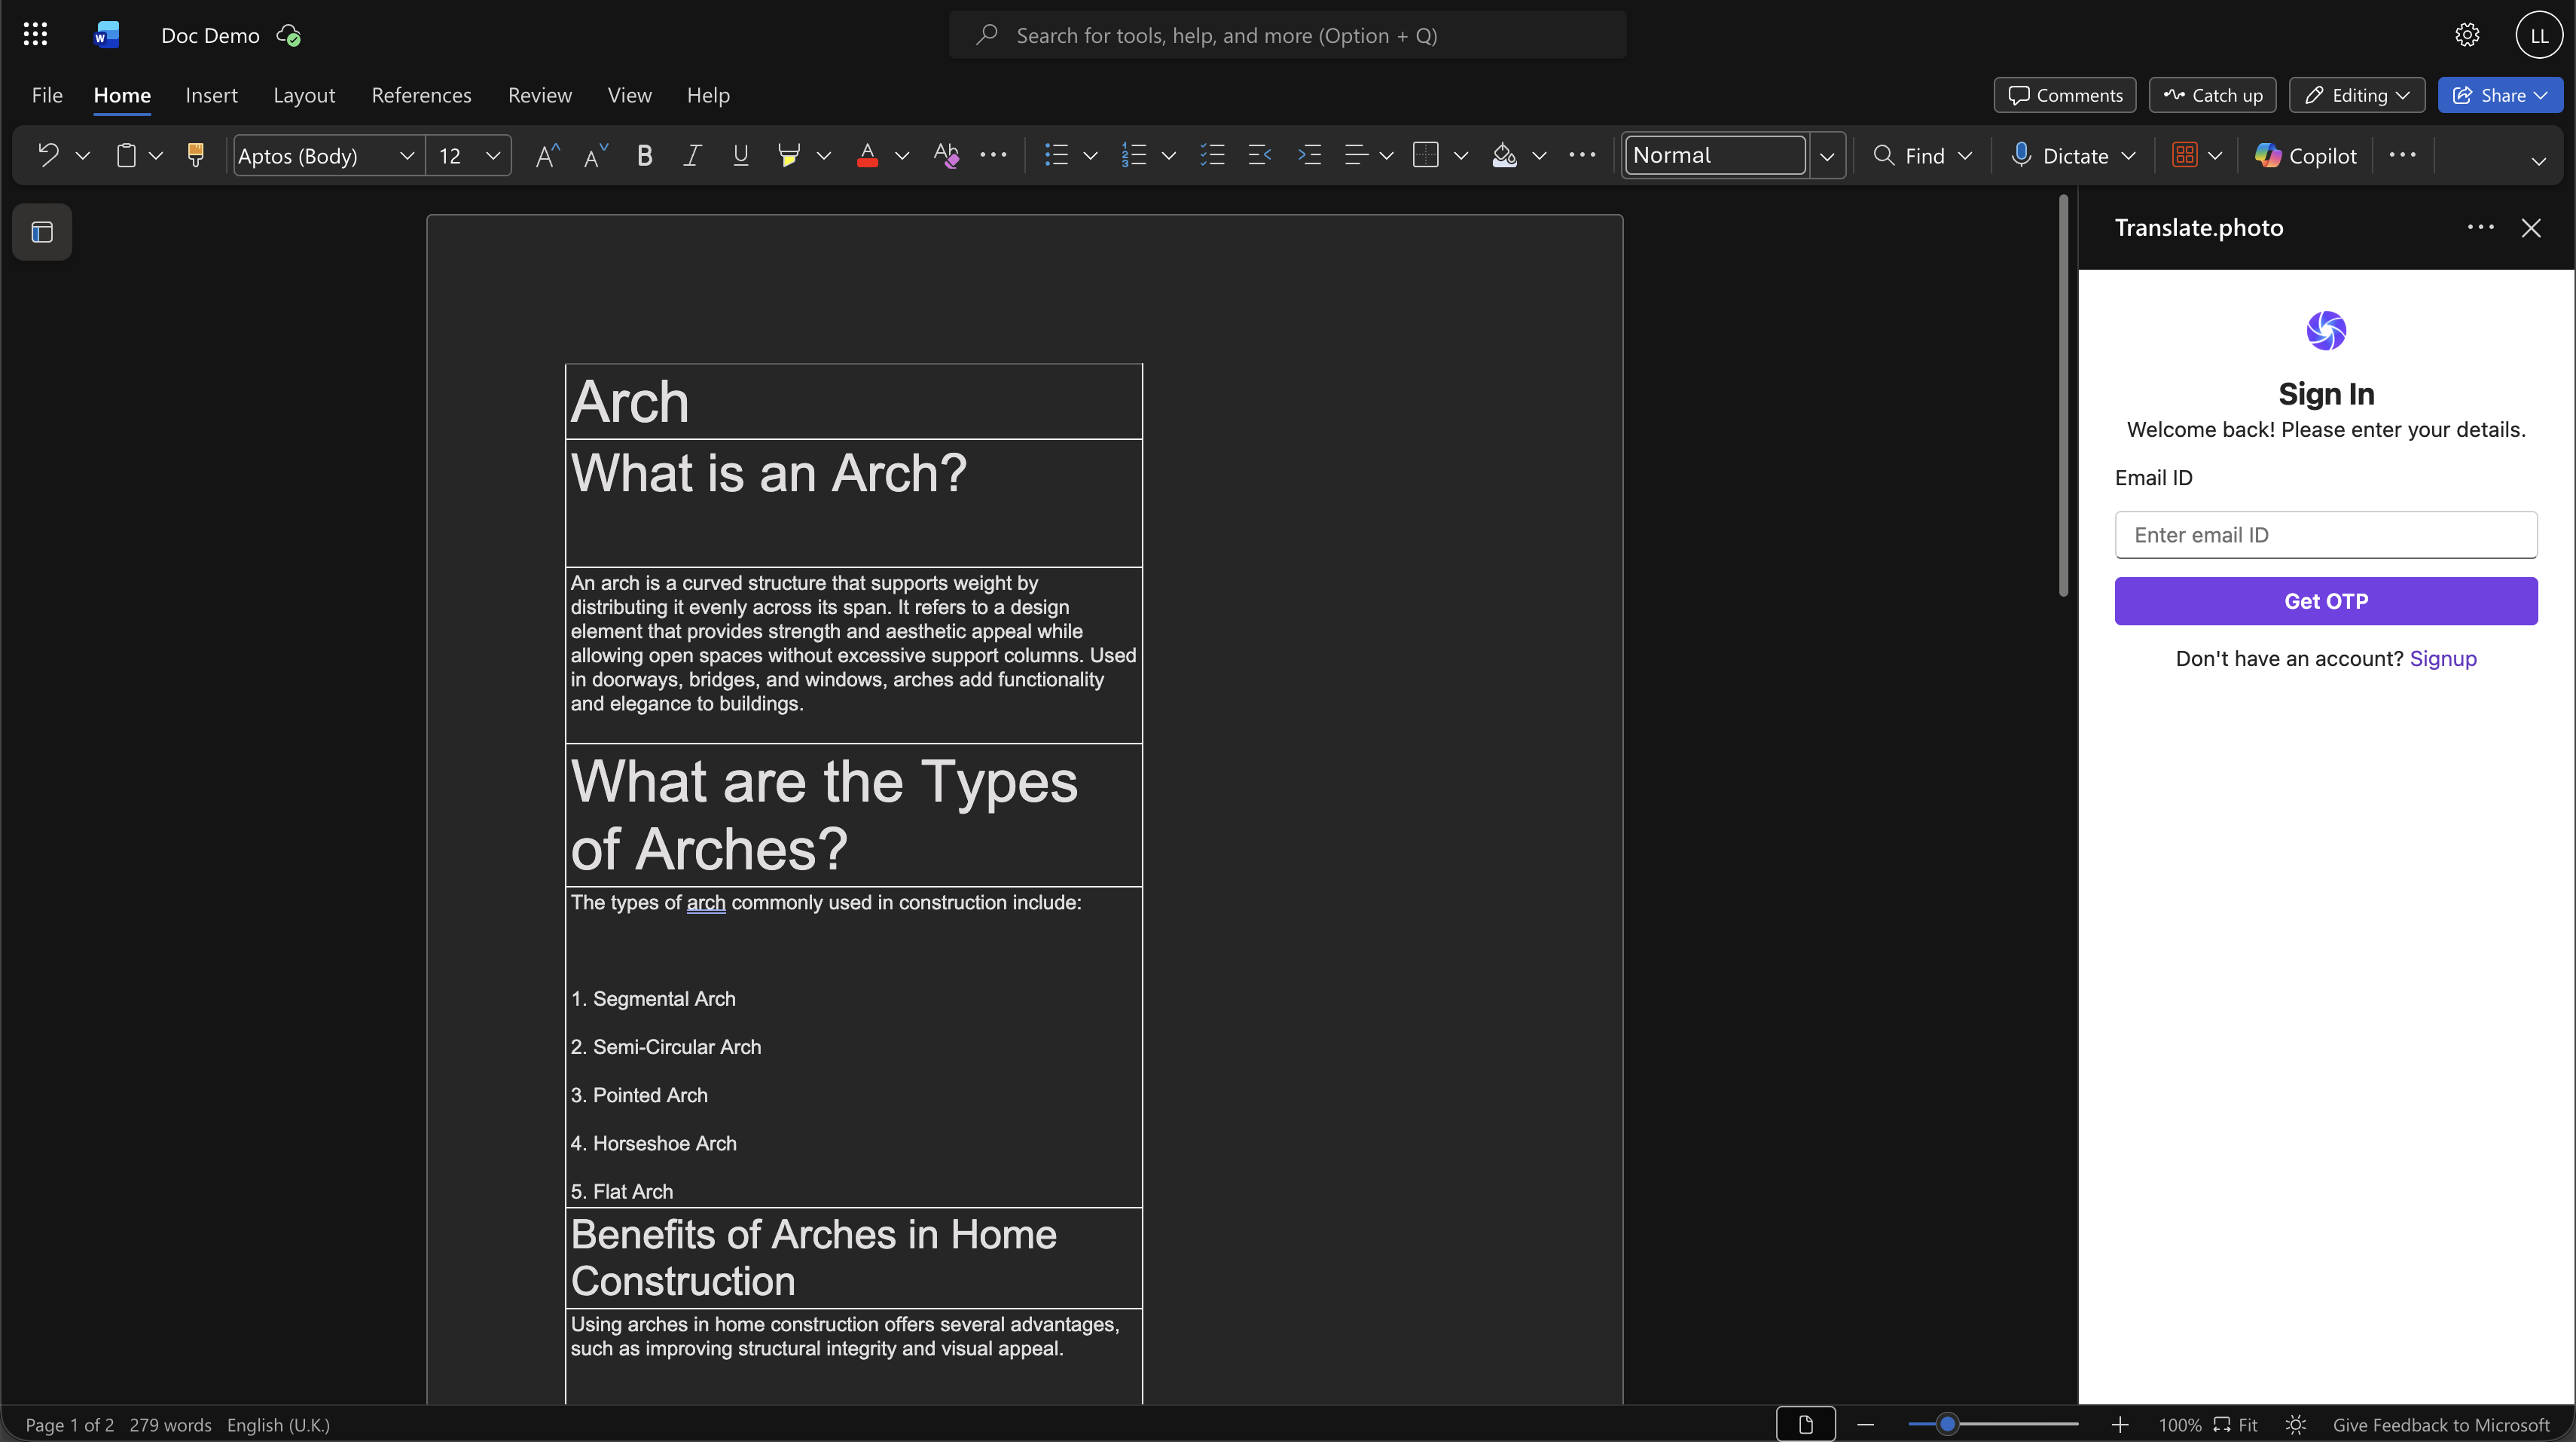Expand the undo history dropdown
Screen dimensions: 2576x1442
pyautogui.click(x=83, y=155)
